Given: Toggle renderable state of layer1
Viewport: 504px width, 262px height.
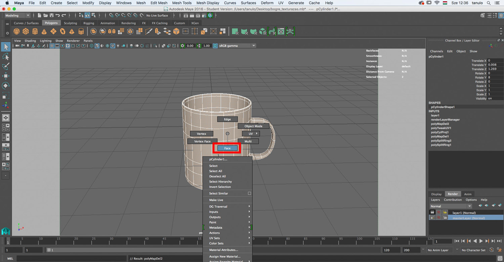Looking at the screenshot, I should [432, 213].
